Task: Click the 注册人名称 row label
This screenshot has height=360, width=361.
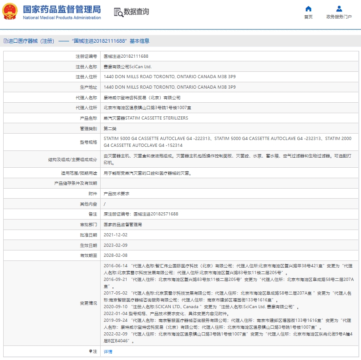Action: click(86, 67)
